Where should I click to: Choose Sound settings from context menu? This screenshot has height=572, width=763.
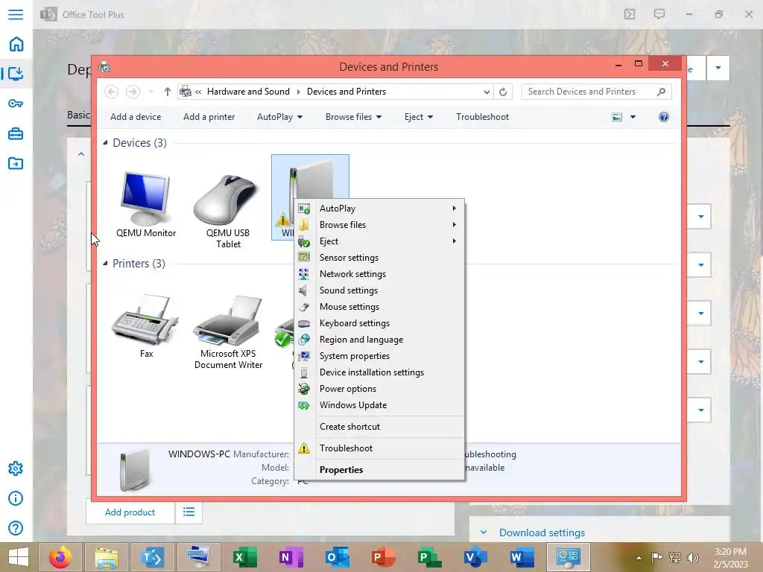pos(379,290)
